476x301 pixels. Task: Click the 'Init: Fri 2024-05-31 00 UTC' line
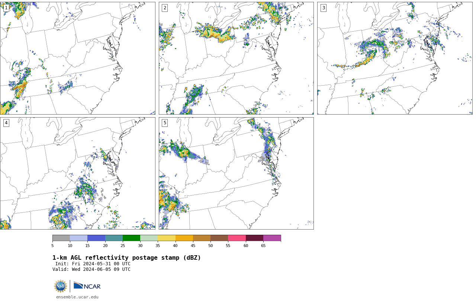93,264
